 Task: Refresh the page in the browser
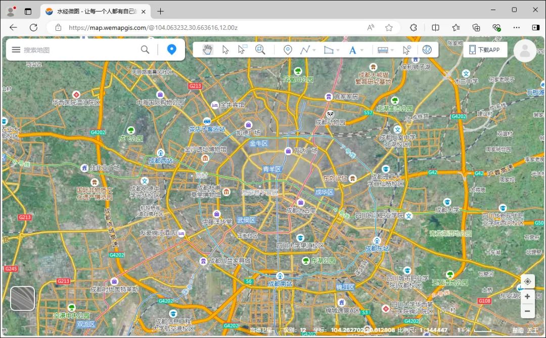pyautogui.click(x=33, y=27)
